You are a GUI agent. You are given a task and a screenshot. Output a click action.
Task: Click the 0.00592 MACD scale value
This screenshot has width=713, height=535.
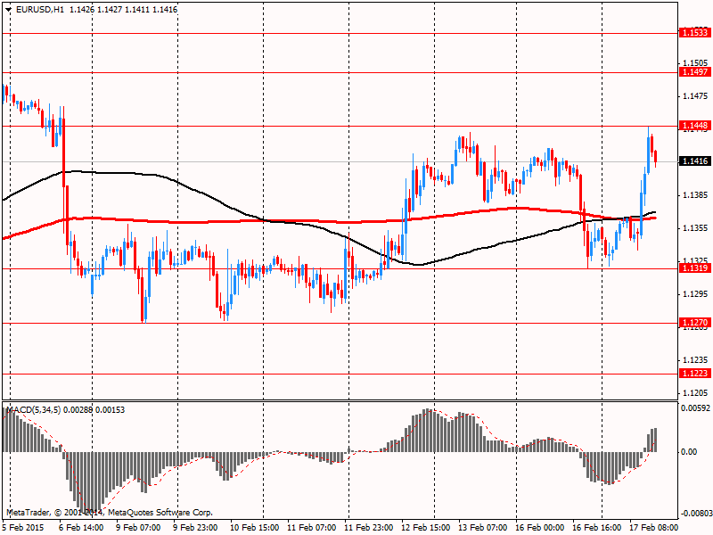pos(696,408)
